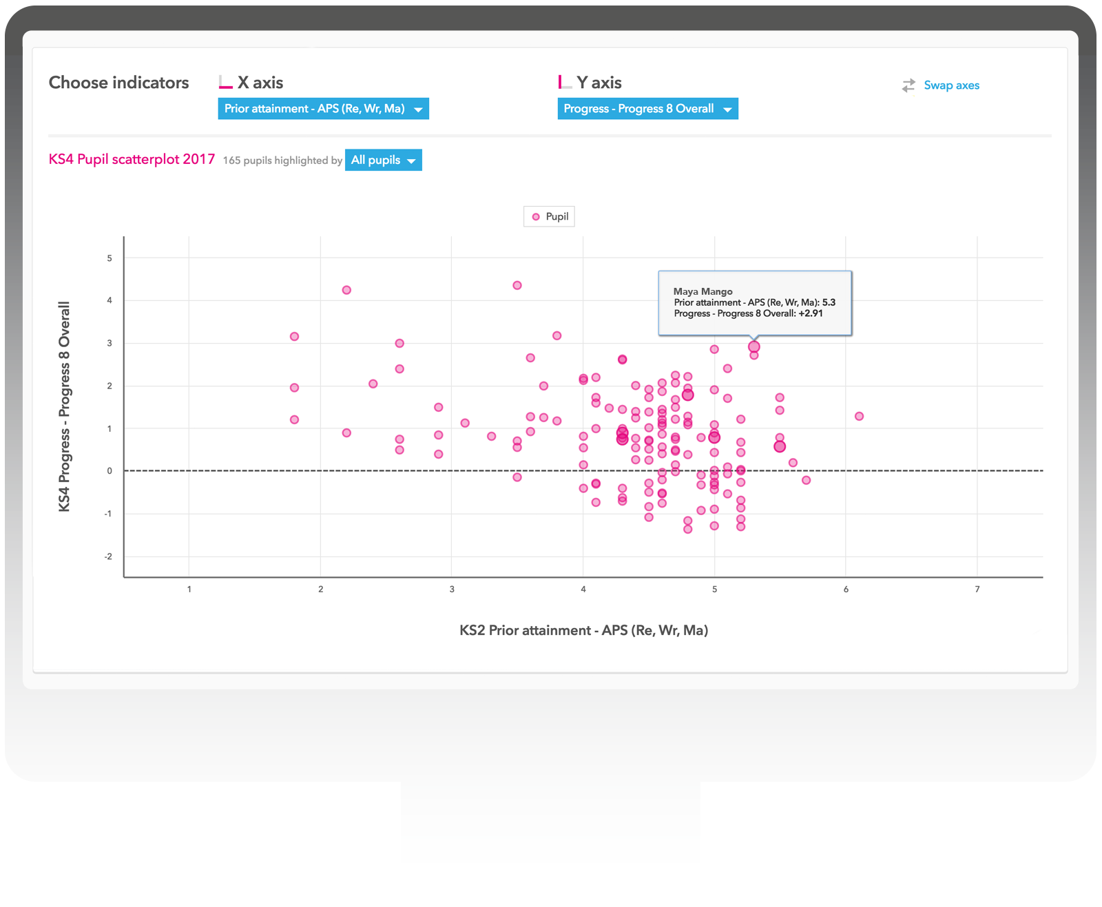The width and height of the screenshot is (1102, 907).
Task: Click the highlighted Maya Mango data point
Action: tap(754, 347)
